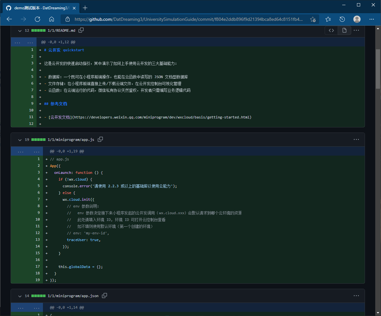The image size is (381, 316).
Task: Collapse the app.js file diff
Action: pos(20,140)
